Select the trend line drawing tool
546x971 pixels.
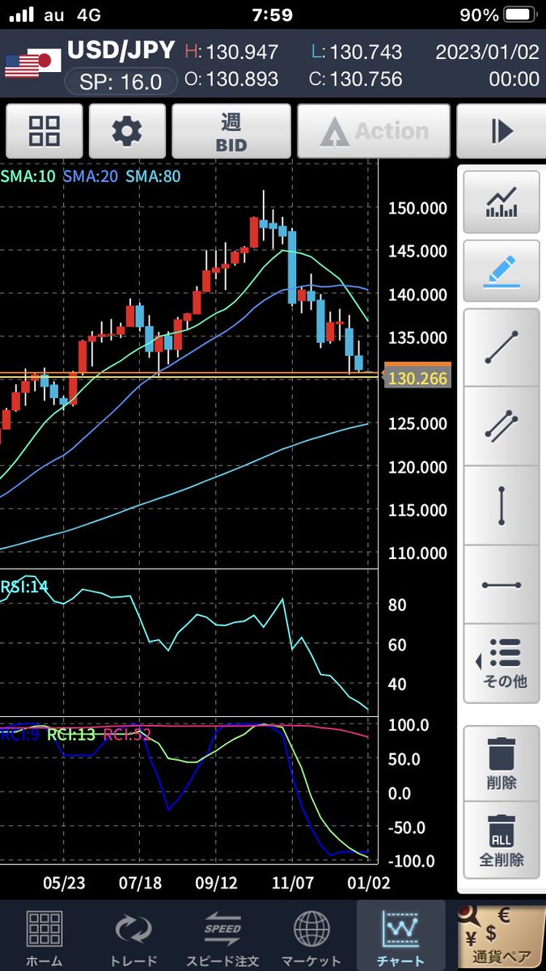coord(502,346)
